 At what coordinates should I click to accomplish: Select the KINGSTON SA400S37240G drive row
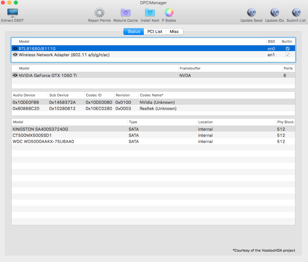153,129
